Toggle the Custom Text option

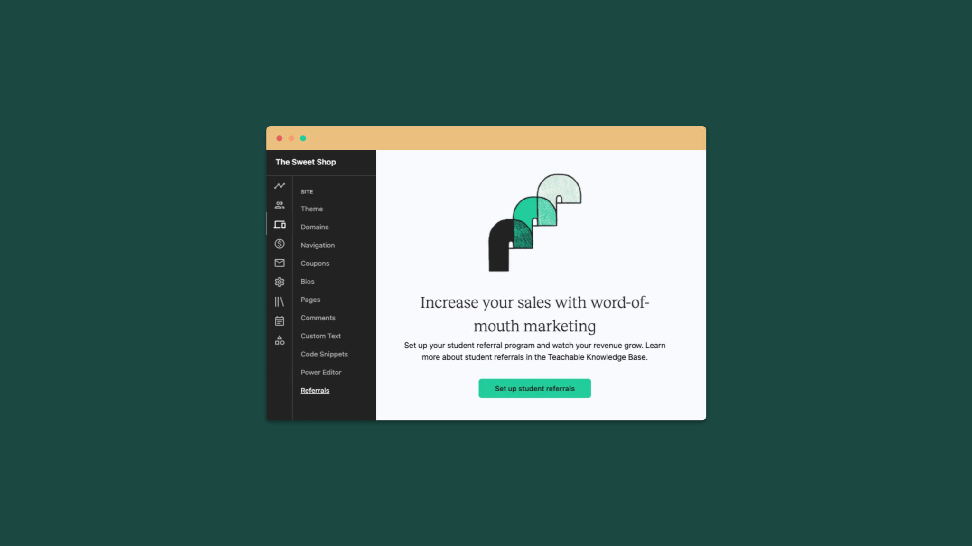click(320, 336)
